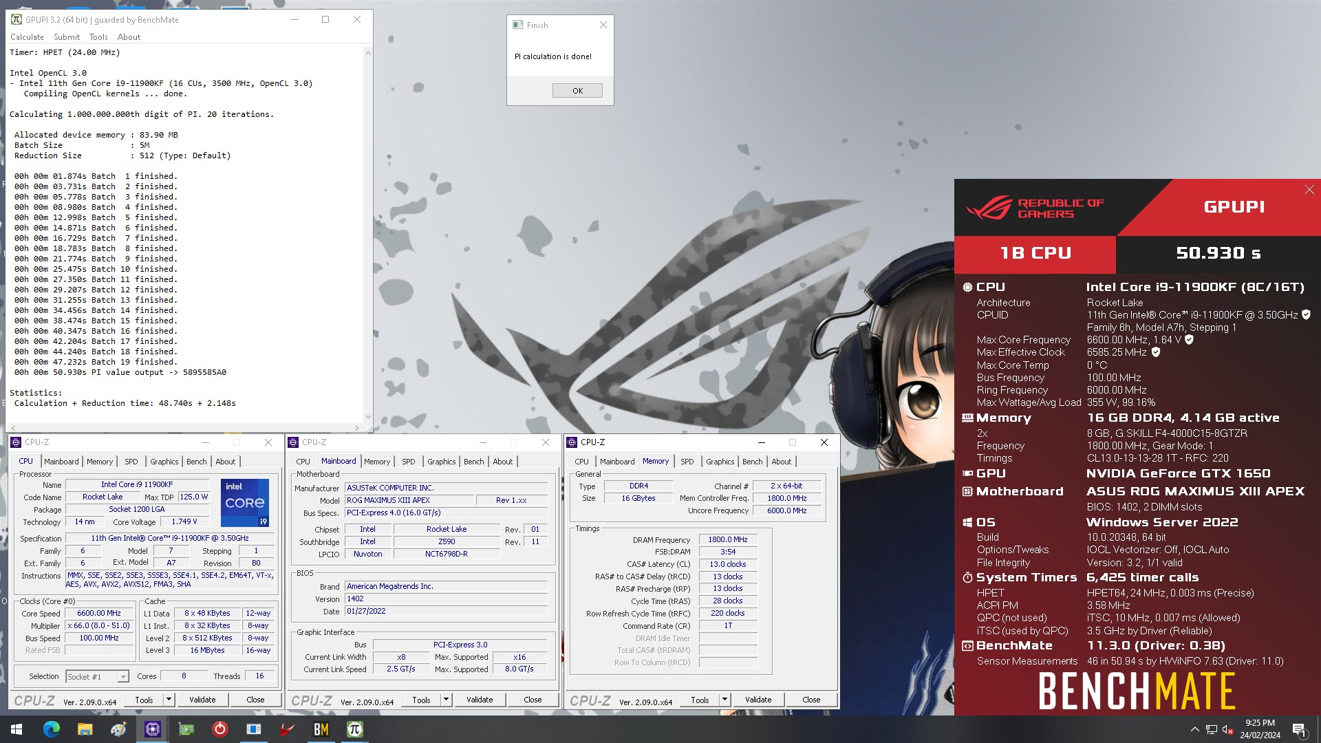
Task: Open the Calculate menu in GPUPI
Action: (27, 37)
